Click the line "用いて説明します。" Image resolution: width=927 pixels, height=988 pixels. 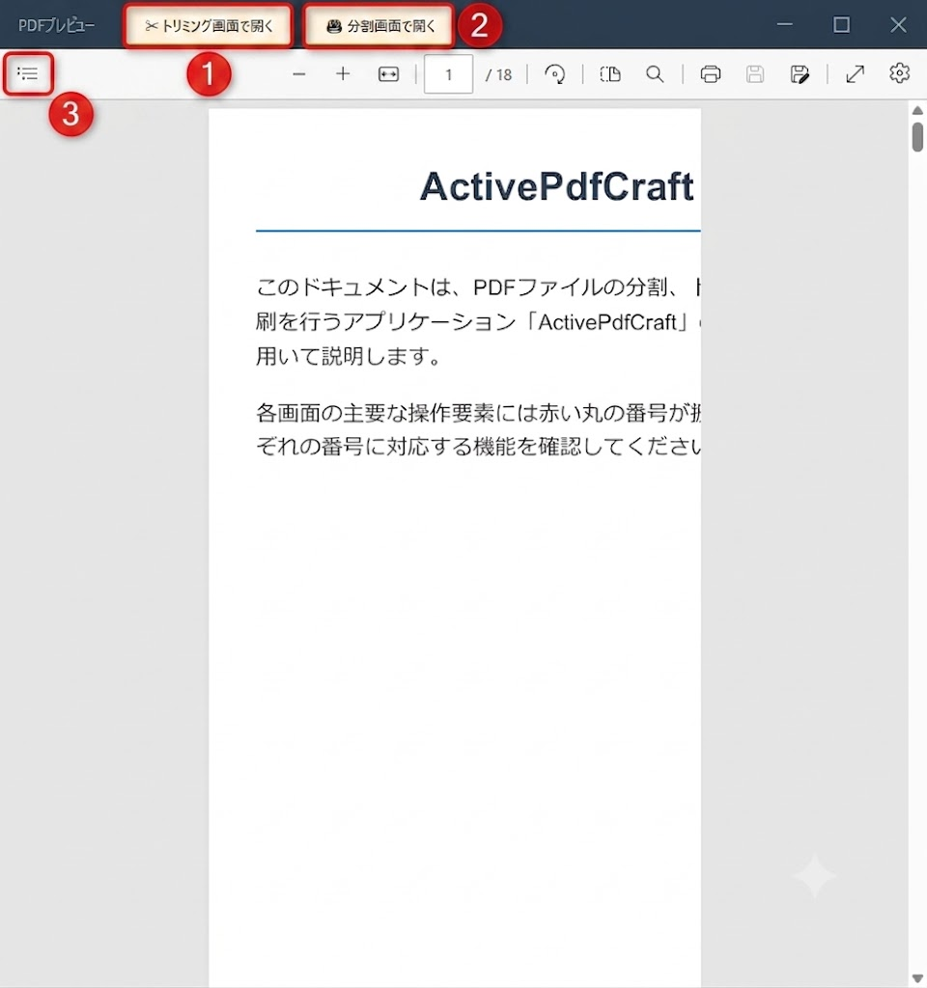pos(349,357)
